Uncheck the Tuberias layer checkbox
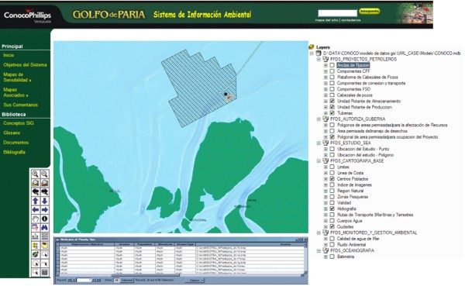Image resolution: width=465 pixels, height=286 pixels. (x=332, y=113)
